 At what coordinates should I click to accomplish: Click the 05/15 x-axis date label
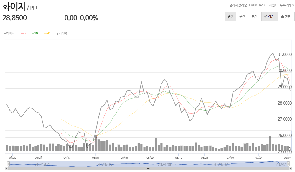coord(124,158)
